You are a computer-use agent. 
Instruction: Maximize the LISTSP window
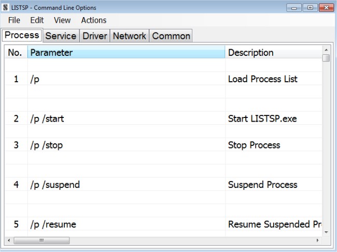point(311,8)
